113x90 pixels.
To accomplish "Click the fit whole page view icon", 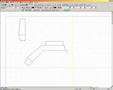I will pyautogui.click(x=27, y=5).
